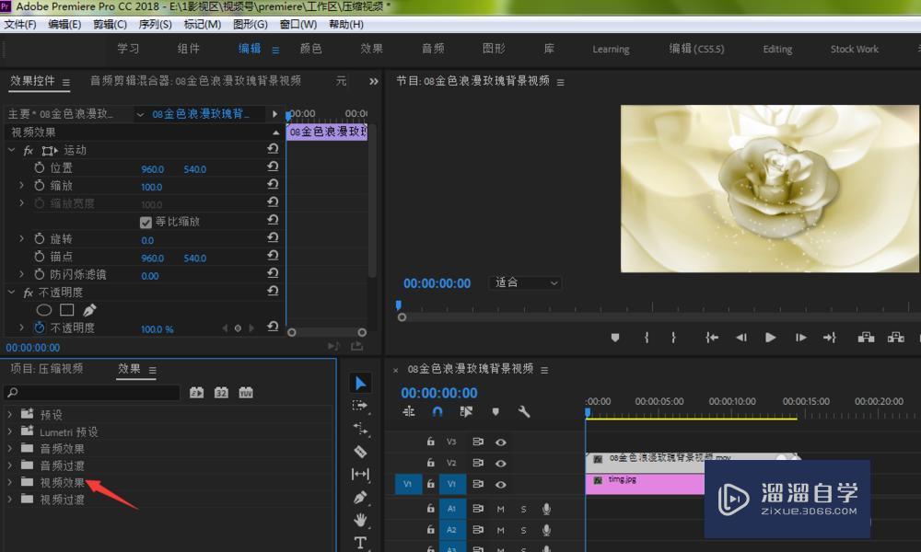Image resolution: width=921 pixels, height=552 pixels.
Task: Toggle V2 track output eye
Action: click(x=500, y=464)
